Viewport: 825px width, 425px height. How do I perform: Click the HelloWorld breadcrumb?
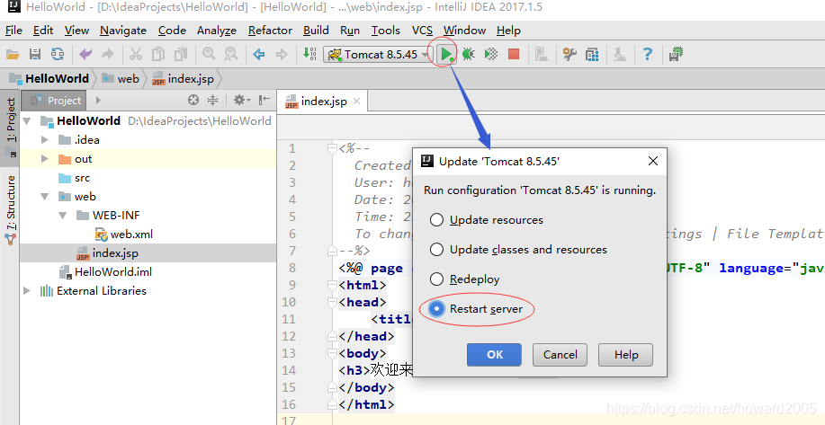click(x=50, y=79)
